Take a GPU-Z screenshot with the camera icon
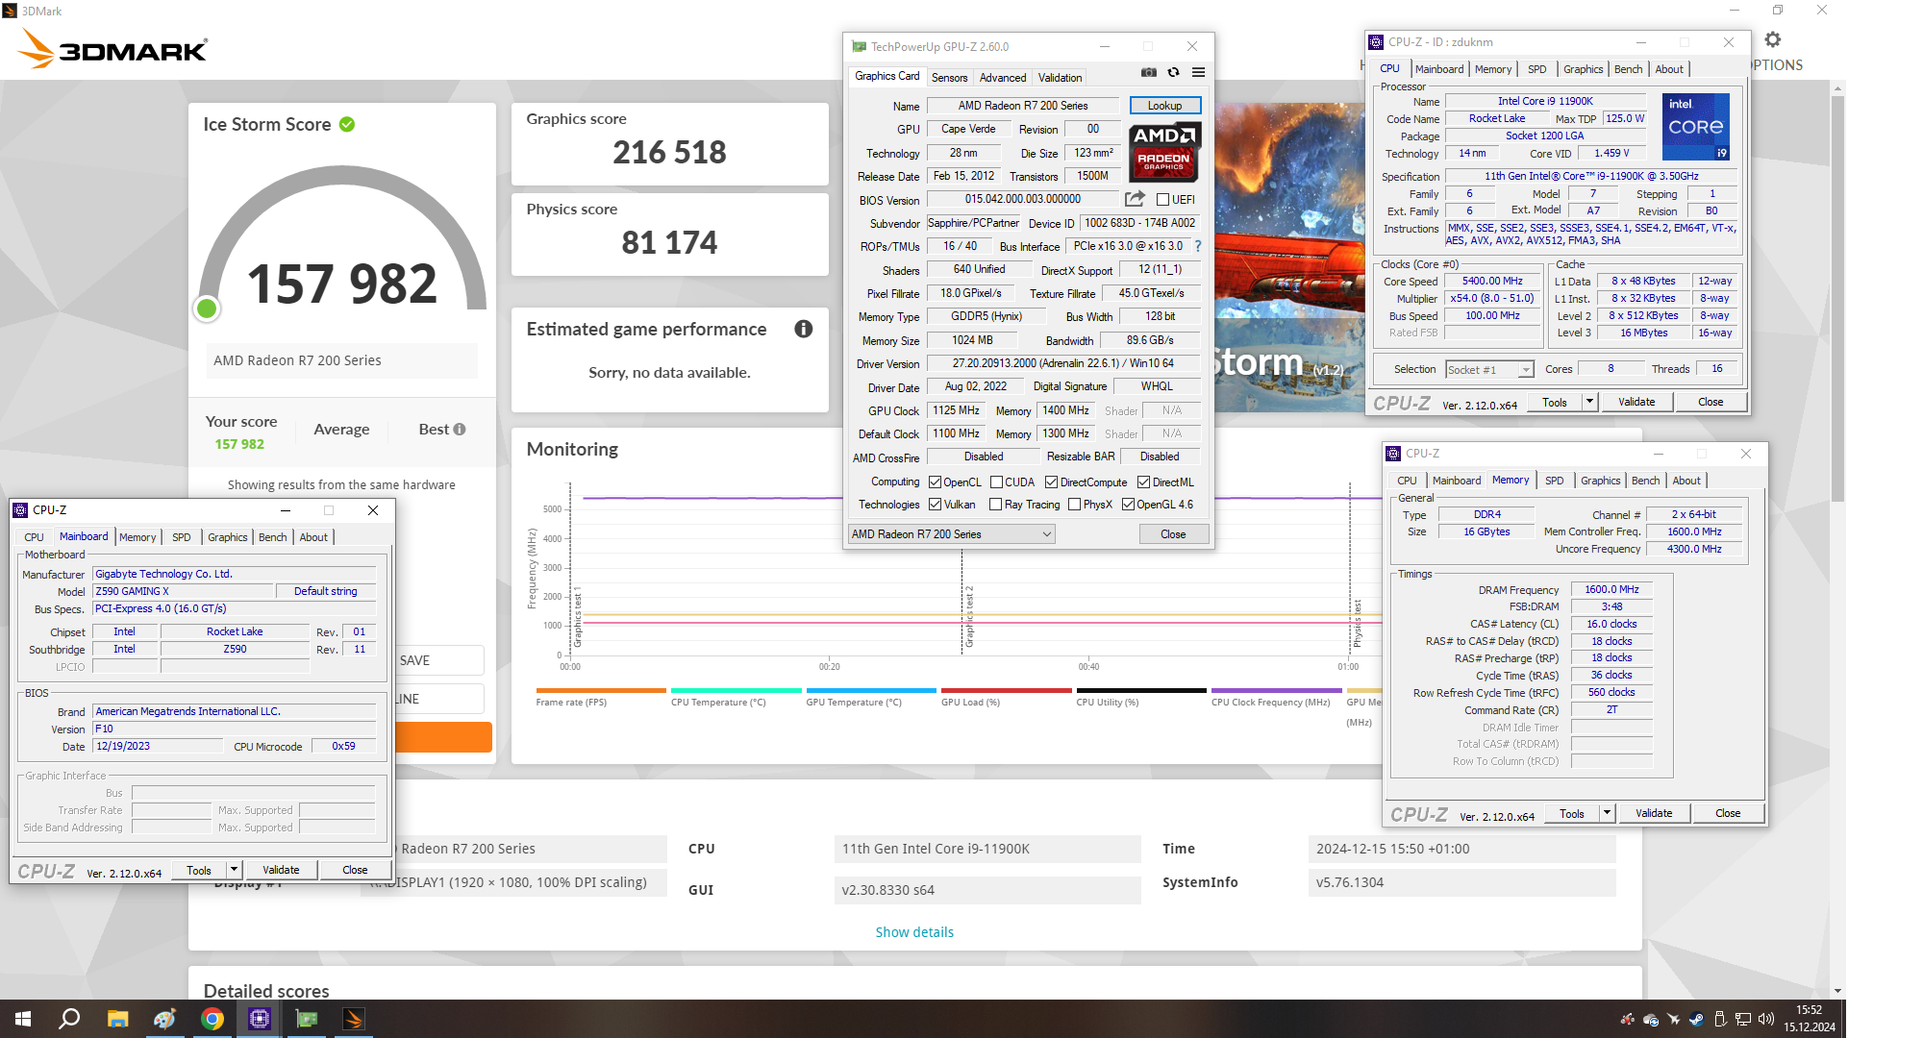This screenshot has width=1923, height=1038. [x=1149, y=72]
